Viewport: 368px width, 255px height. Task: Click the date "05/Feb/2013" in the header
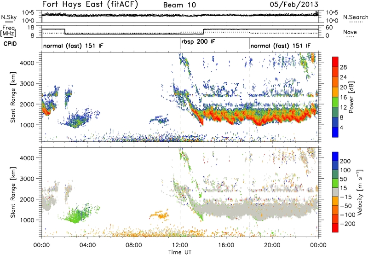pos(294,4)
